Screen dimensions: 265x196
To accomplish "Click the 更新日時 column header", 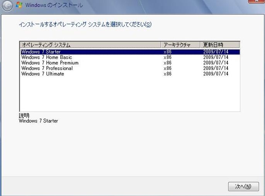I will click(x=220, y=45).
